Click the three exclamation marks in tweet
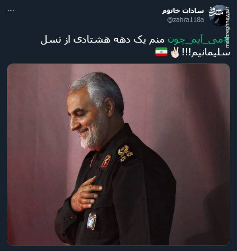This screenshot has height=251, width=237. click(x=186, y=53)
